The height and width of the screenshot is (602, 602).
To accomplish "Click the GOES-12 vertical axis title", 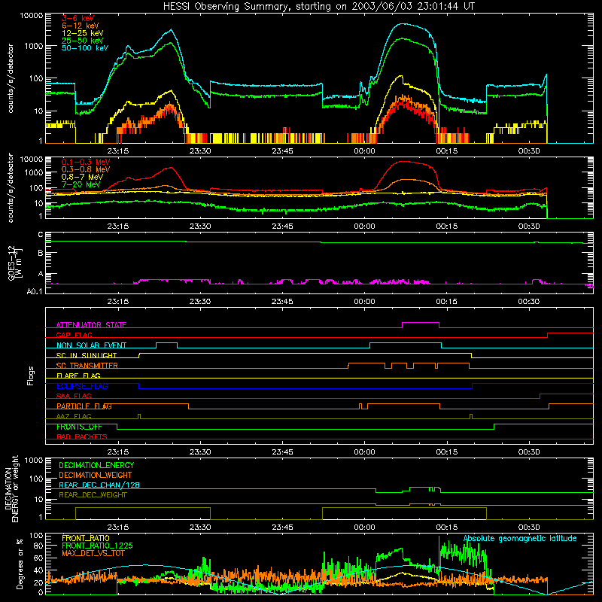I will [14, 263].
